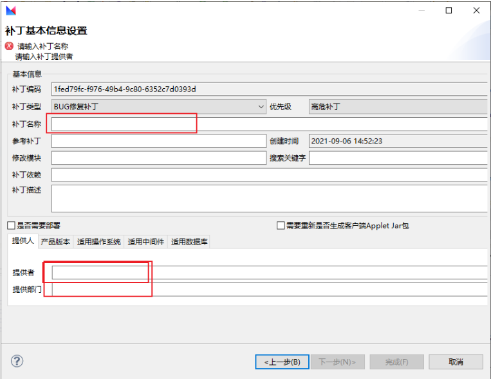Focus the 搜索关键字 input box
491x379 pixels.
pos(398,158)
